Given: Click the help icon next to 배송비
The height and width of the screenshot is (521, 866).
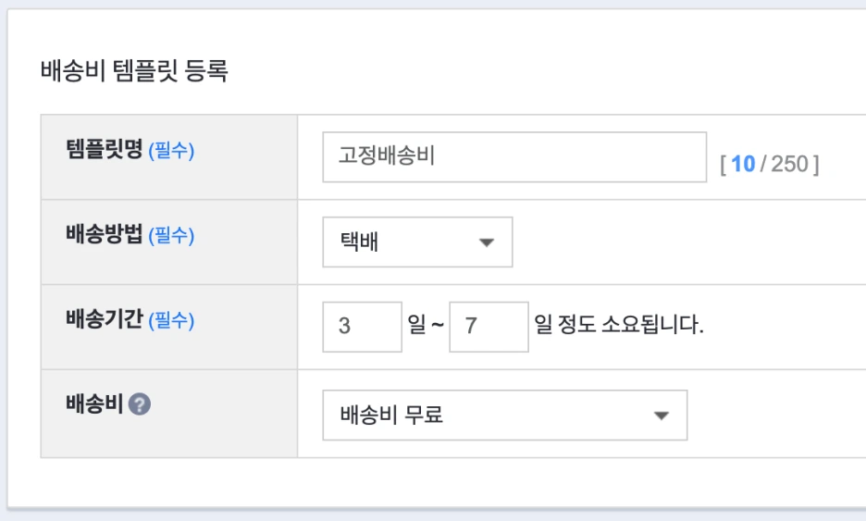Looking at the screenshot, I should (x=140, y=404).
